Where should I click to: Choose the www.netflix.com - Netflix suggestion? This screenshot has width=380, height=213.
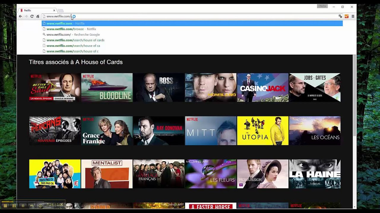(192, 23)
